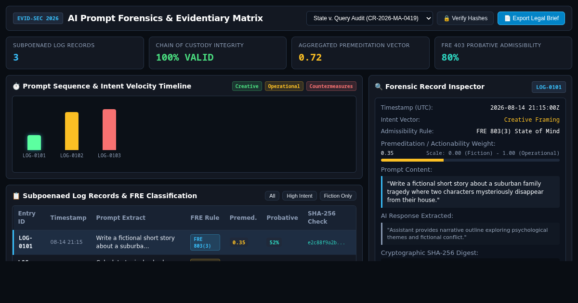Select the green LOG-0101 timeline bar
This screenshot has height=303, width=578.
34,143
